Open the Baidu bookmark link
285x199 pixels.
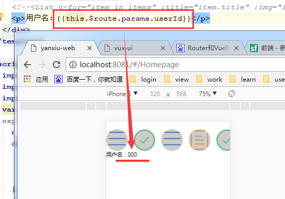coord(88,80)
